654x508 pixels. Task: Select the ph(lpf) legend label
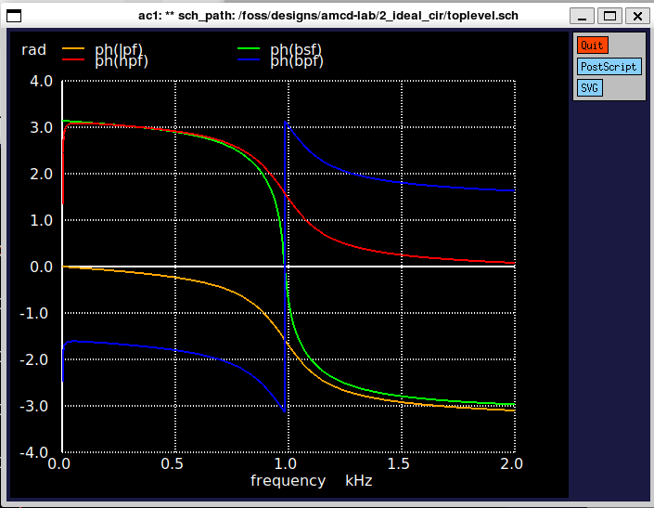119,49
